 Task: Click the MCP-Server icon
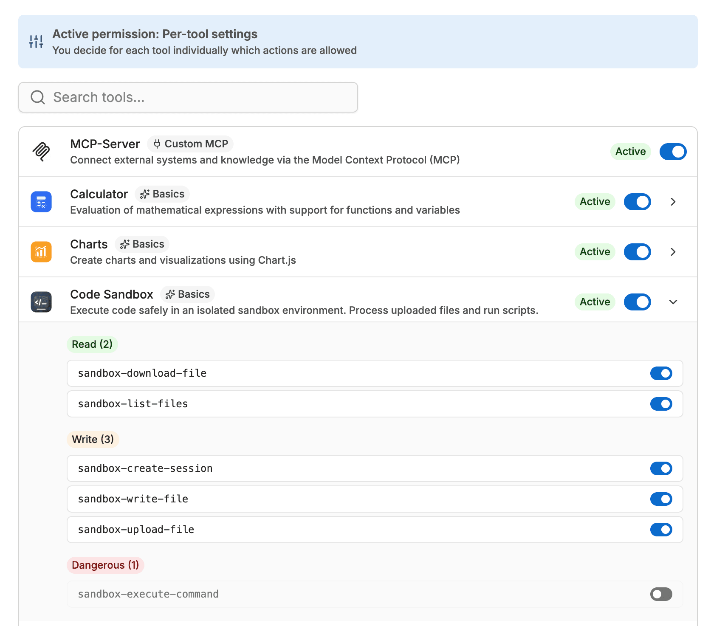(41, 152)
